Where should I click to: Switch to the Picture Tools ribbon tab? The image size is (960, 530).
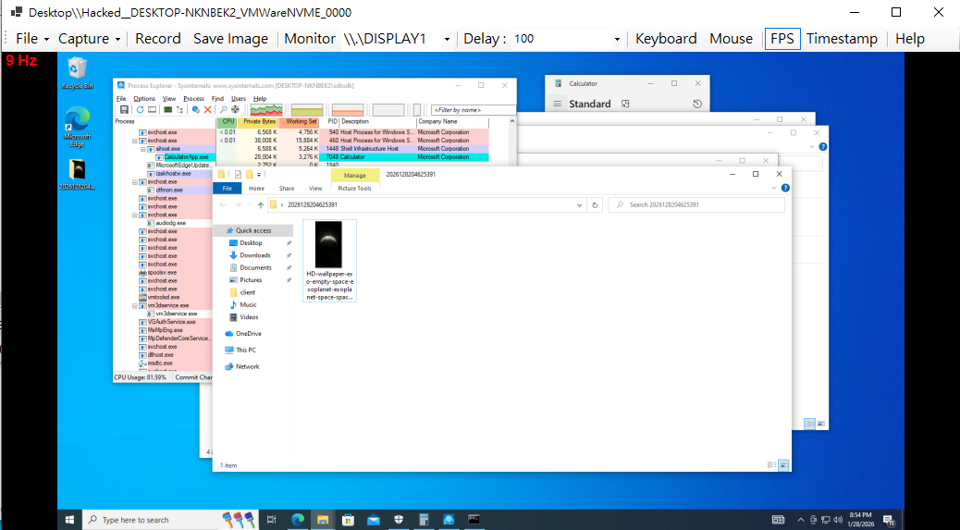tap(354, 188)
